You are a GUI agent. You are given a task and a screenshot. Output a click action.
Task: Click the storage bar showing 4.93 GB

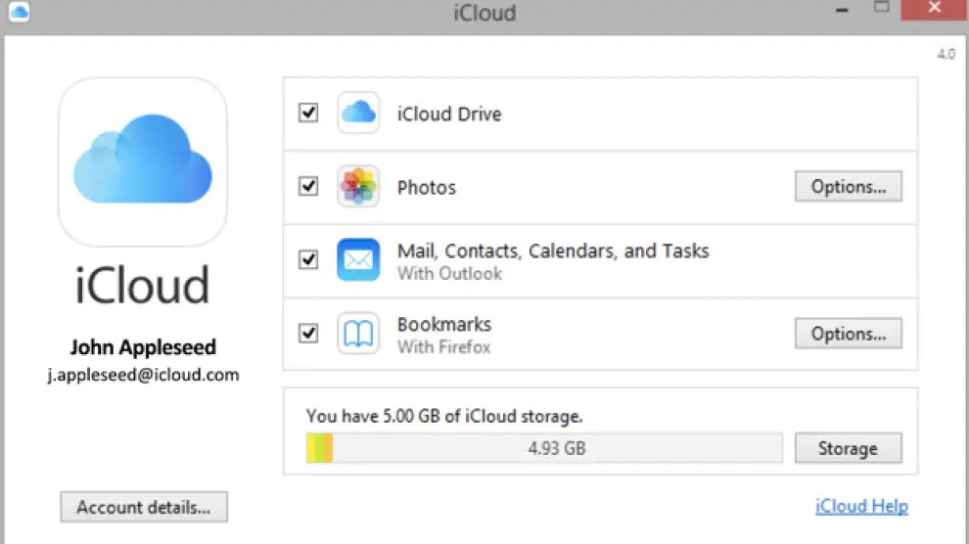click(544, 449)
